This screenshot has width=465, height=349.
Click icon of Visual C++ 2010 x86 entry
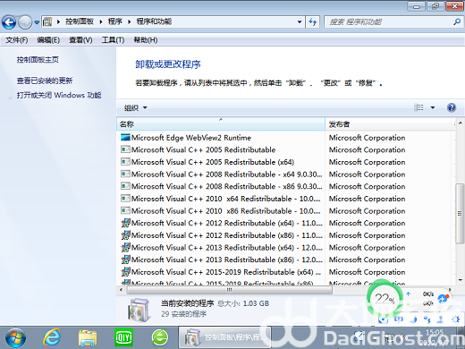coord(125,210)
